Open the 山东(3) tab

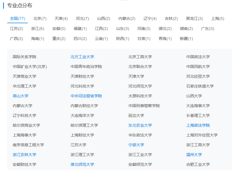pos(122,29)
